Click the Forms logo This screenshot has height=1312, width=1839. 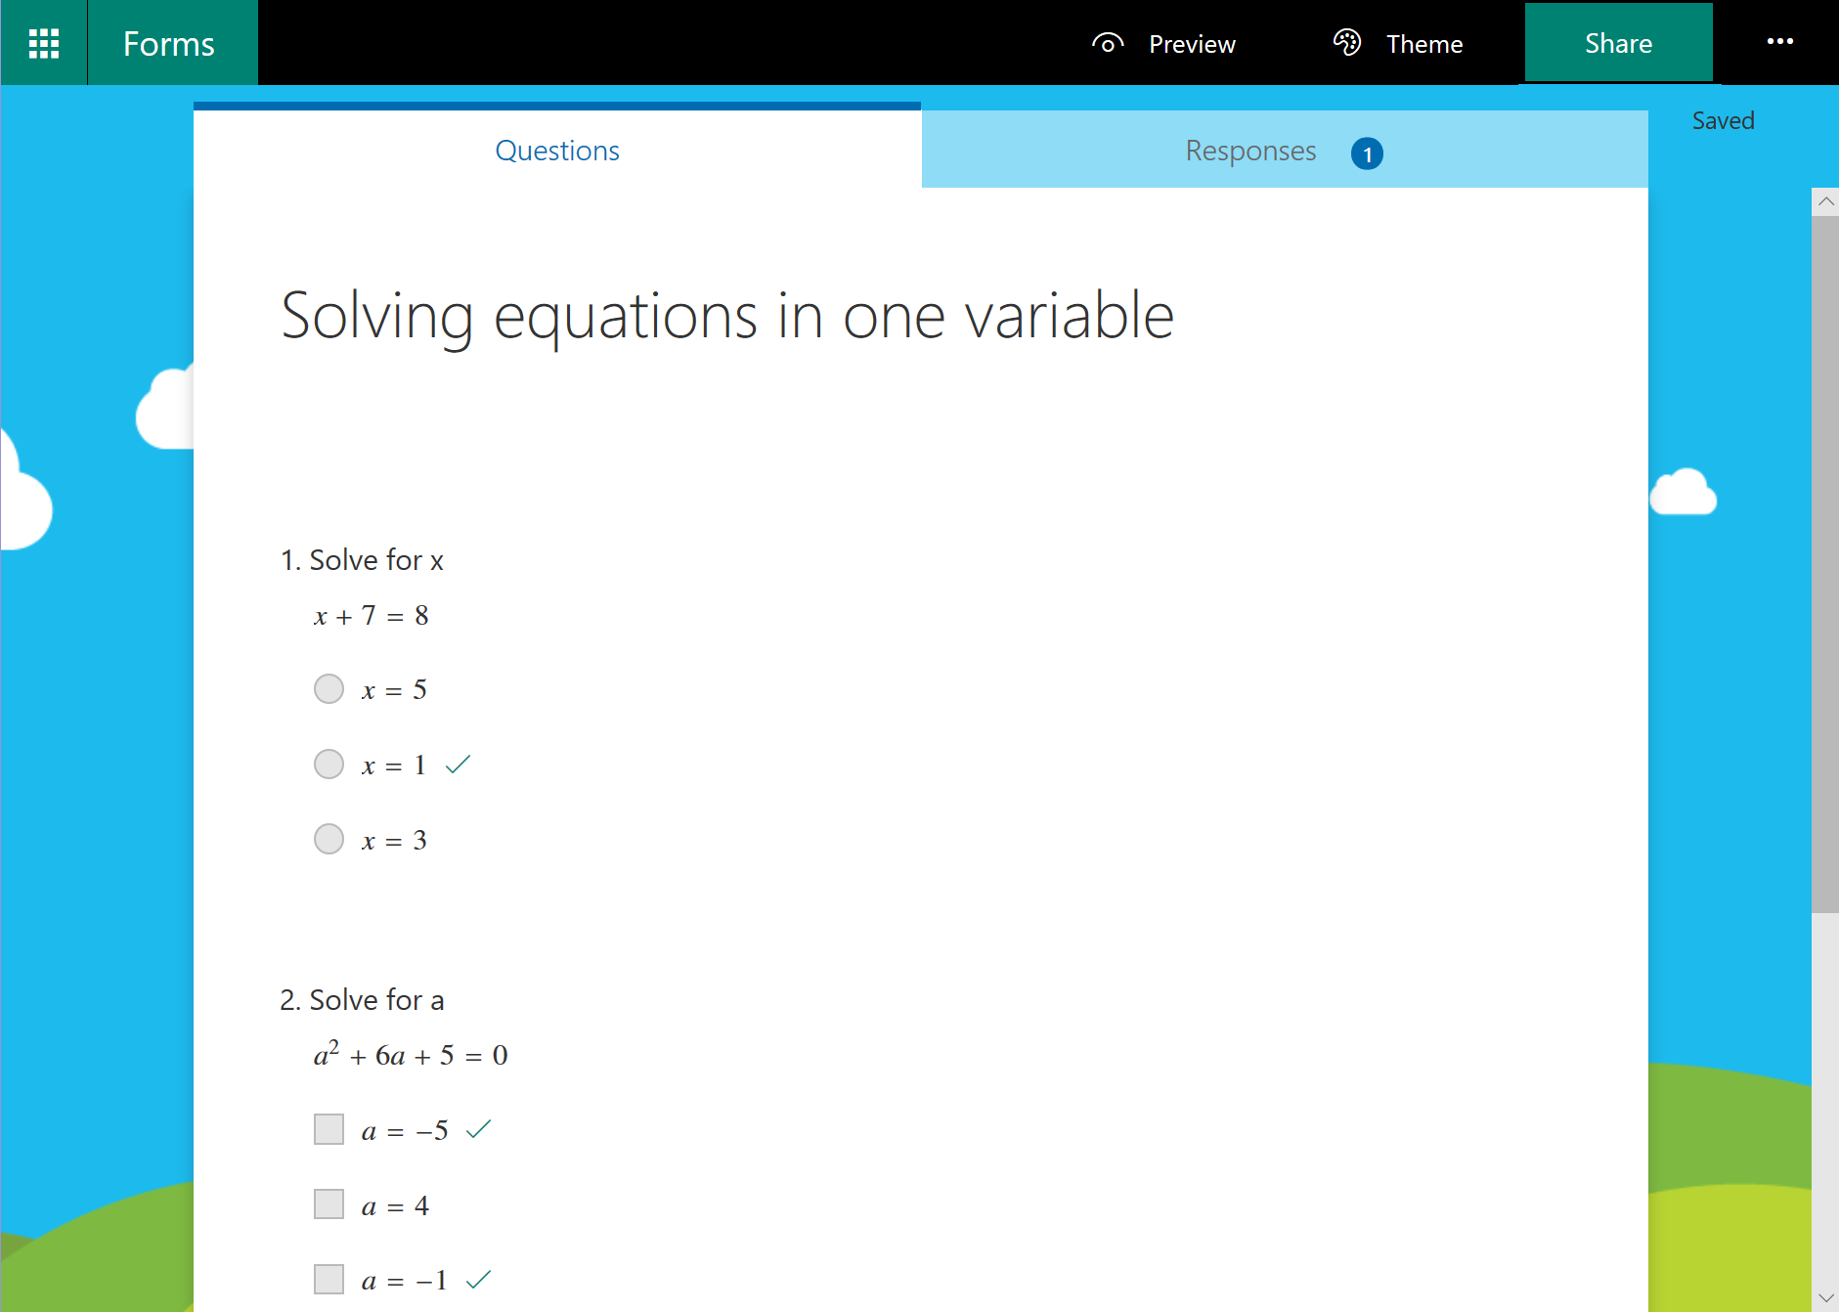[168, 43]
